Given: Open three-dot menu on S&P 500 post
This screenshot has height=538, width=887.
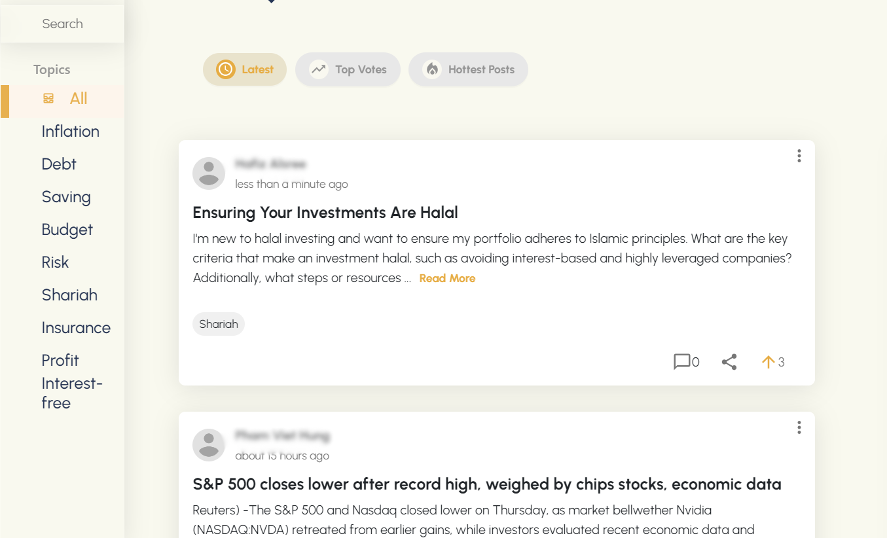Looking at the screenshot, I should coord(799,427).
